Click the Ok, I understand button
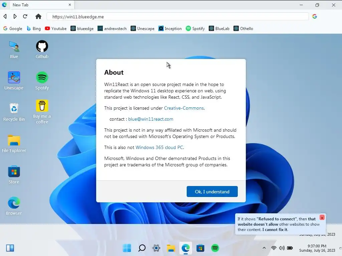 [x=212, y=192]
